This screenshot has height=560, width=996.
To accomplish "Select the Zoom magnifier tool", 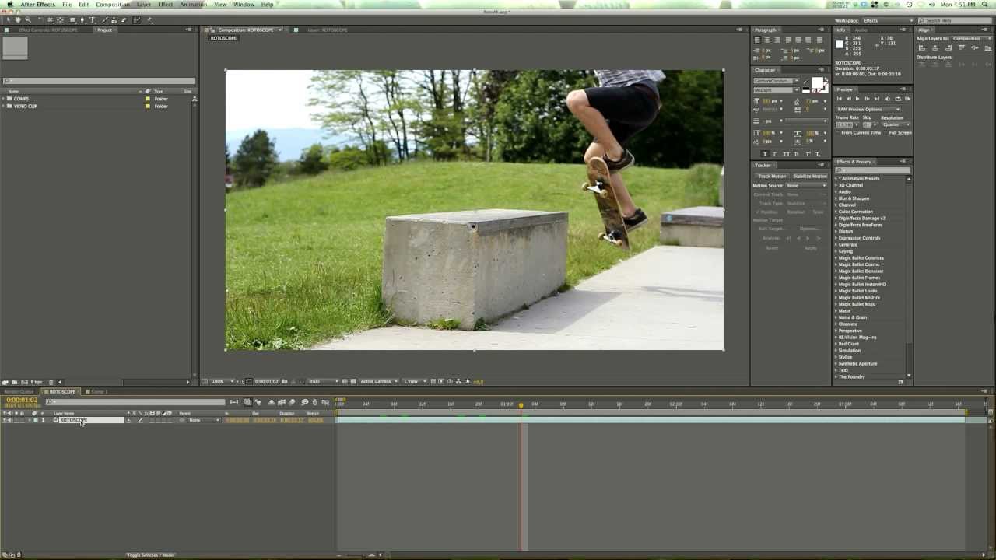I will (28, 19).
